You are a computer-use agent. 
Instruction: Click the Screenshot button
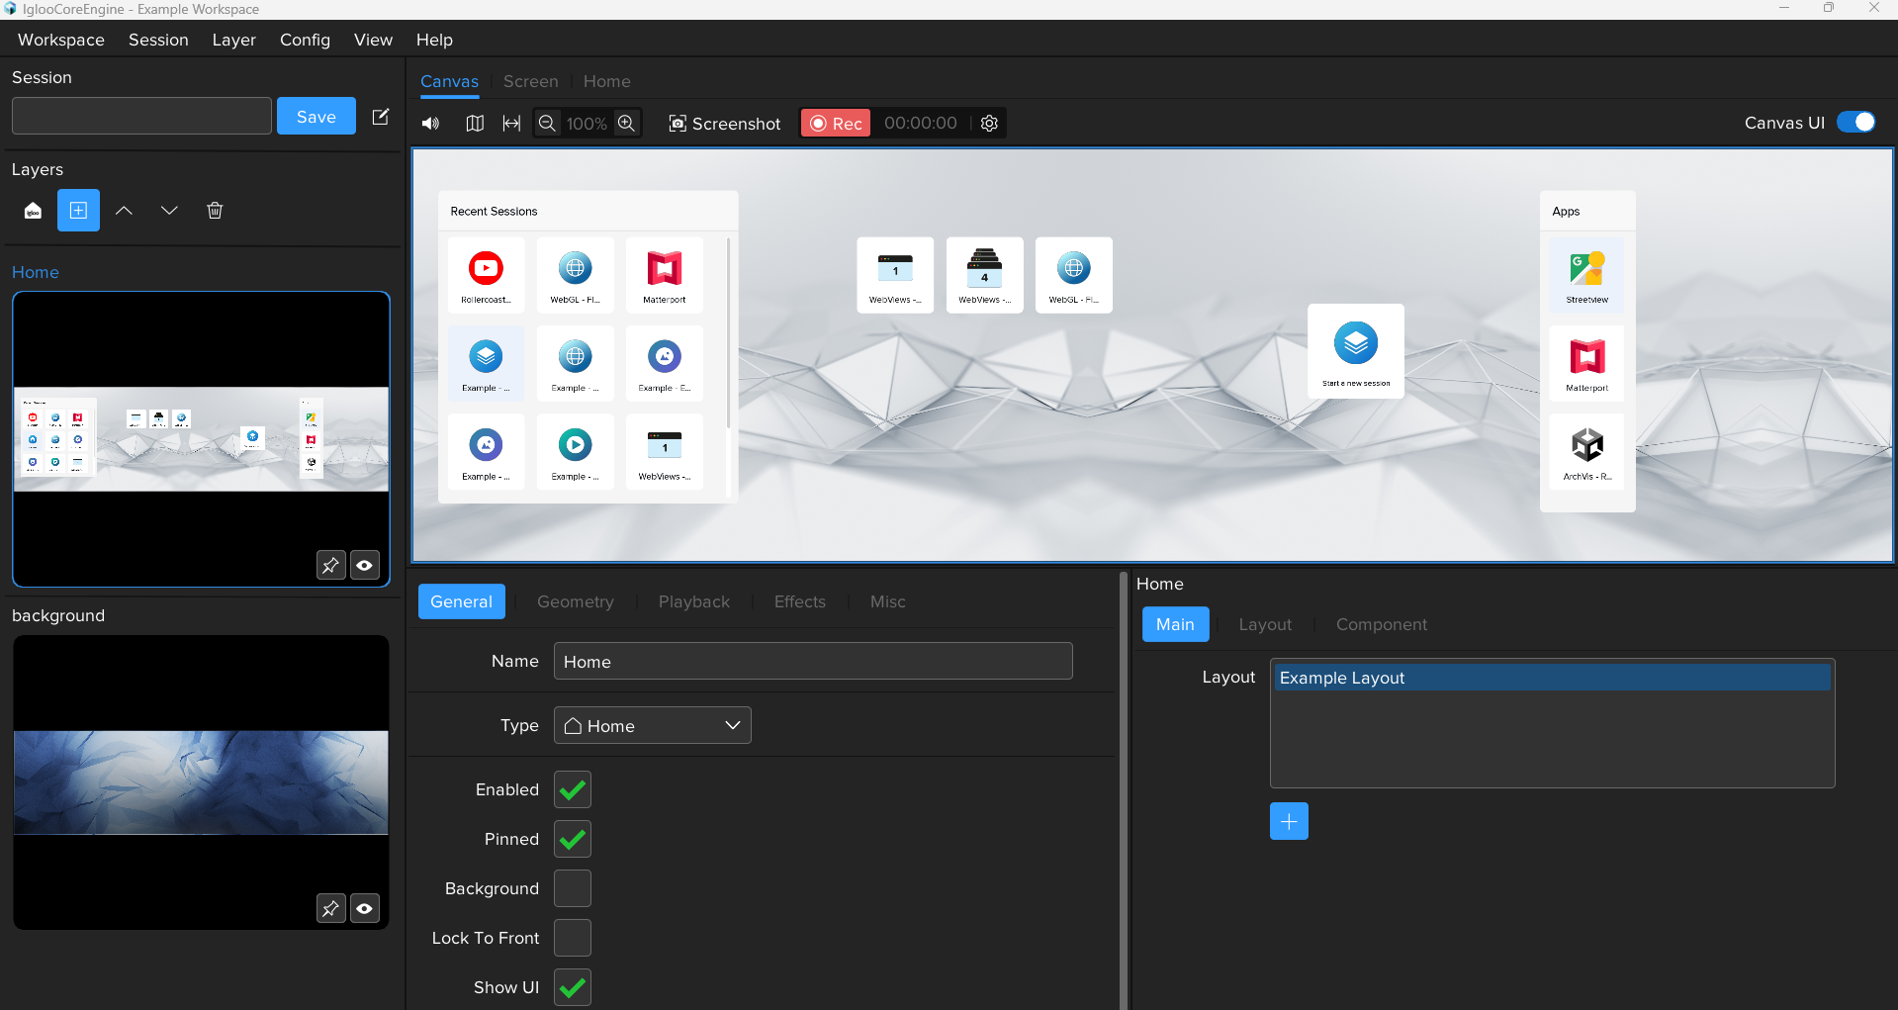[724, 123]
